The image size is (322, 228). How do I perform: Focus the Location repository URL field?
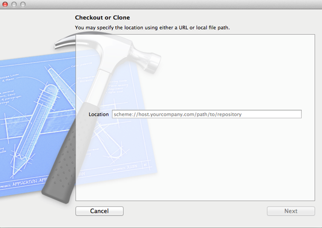[x=206, y=114]
